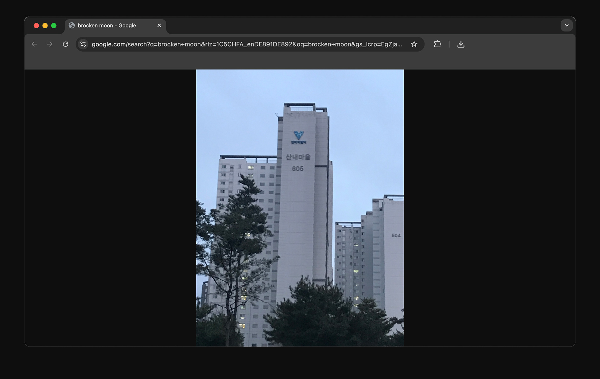
Task: Click the forward navigation arrow
Action: 50,44
